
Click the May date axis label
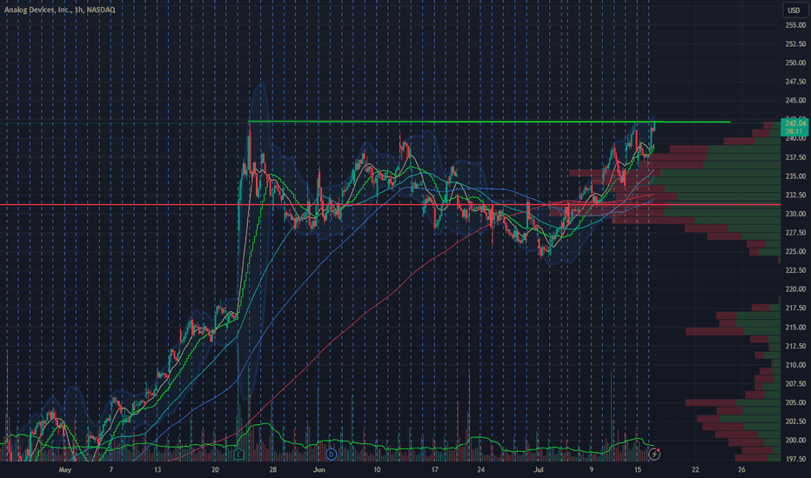64,469
